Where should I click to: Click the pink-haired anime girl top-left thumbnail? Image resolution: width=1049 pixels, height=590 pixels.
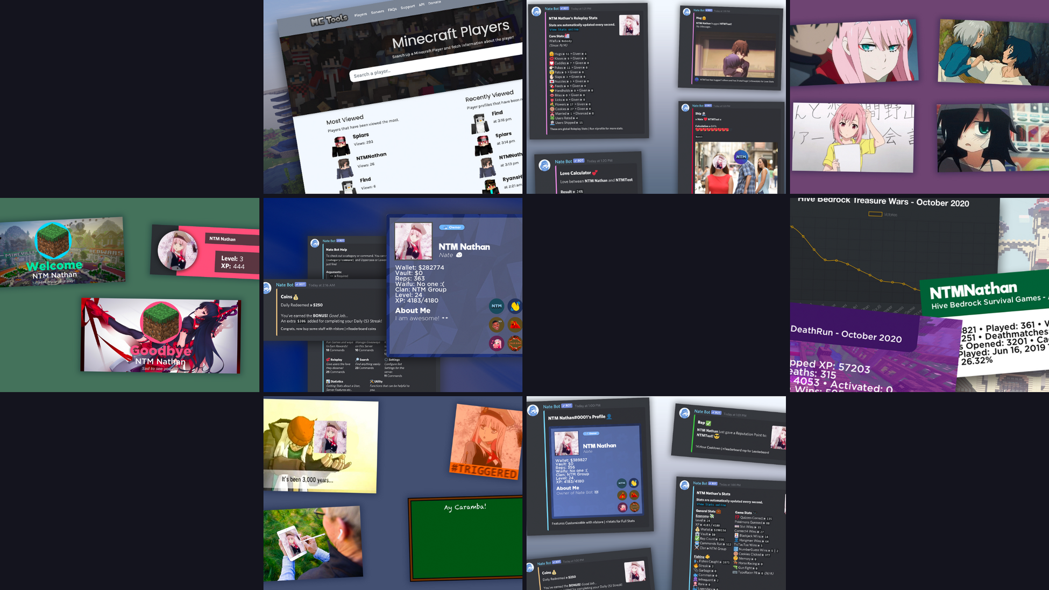854,52
